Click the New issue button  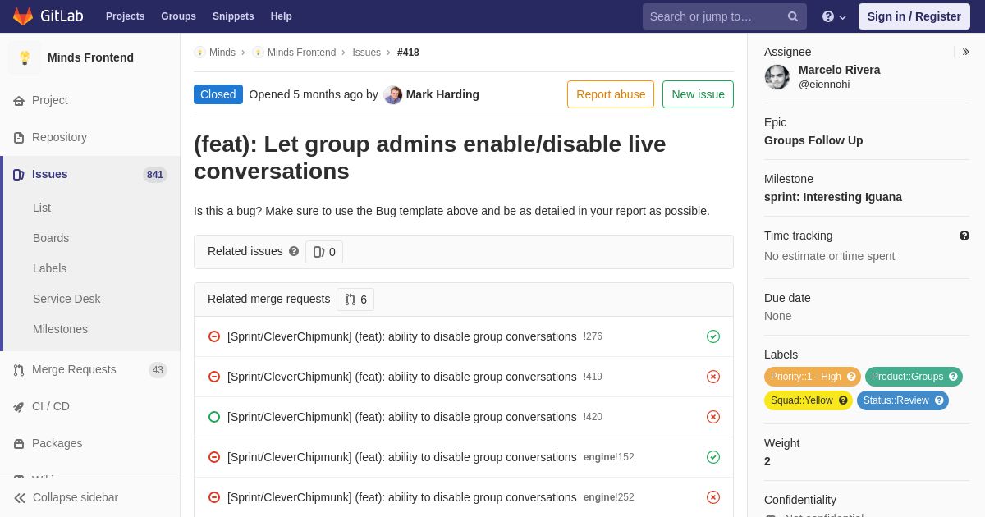click(x=698, y=94)
